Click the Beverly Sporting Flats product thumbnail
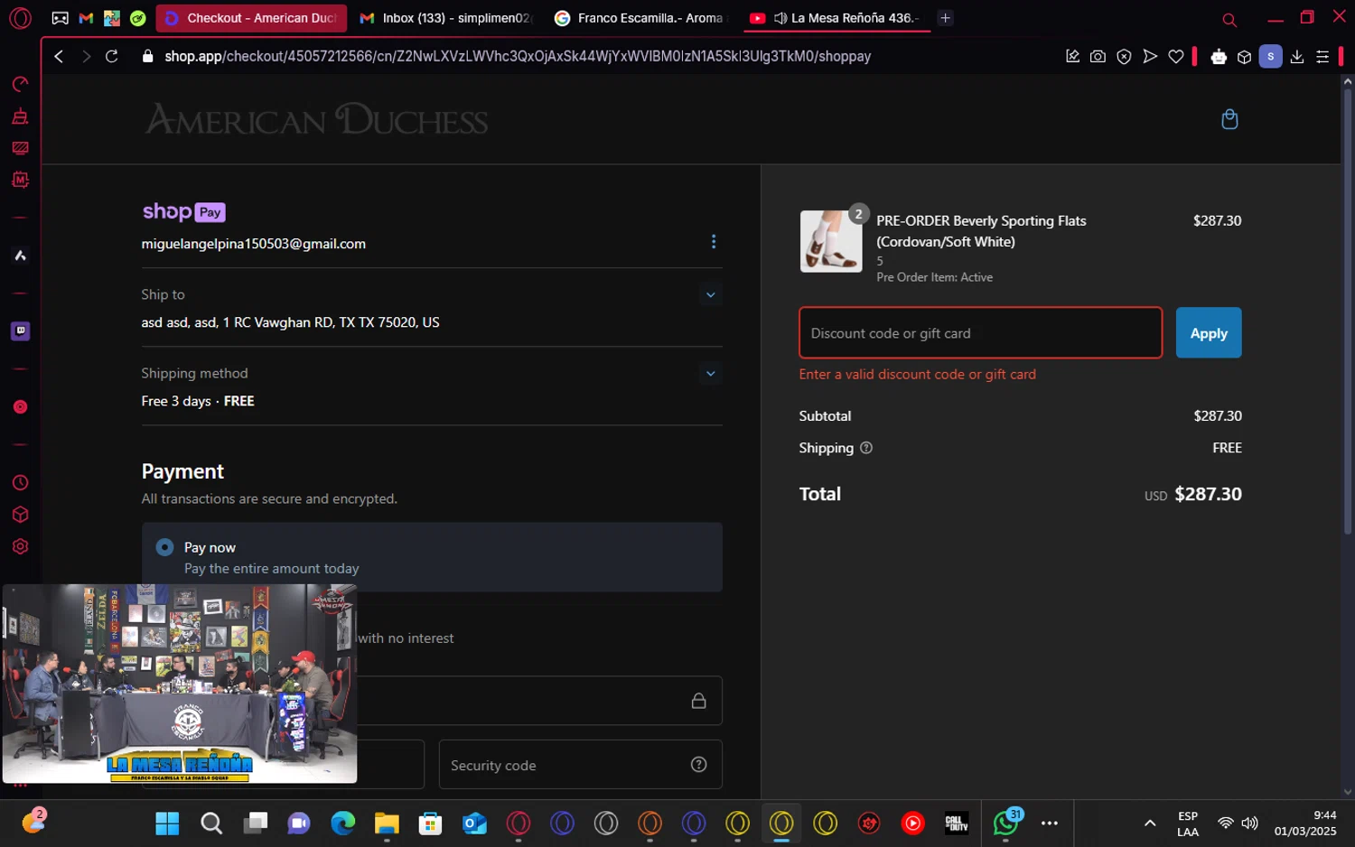 [831, 241]
